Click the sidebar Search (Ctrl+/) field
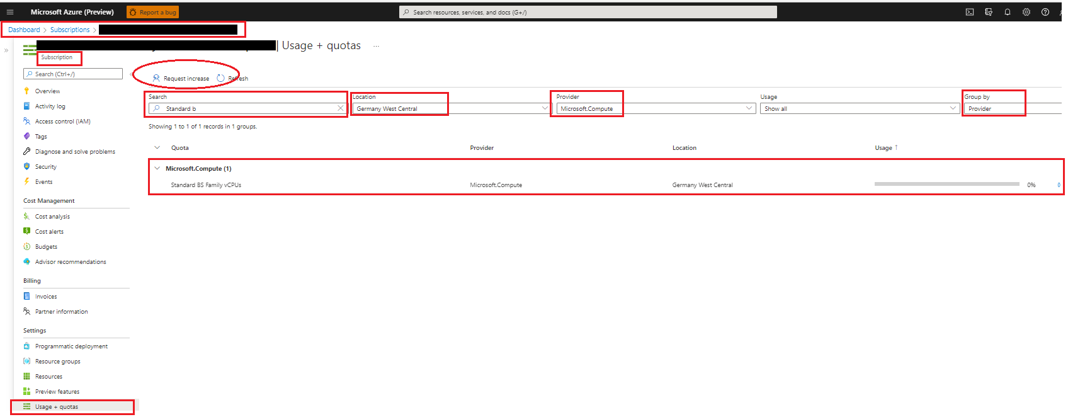The width and height of the screenshot is (1068, 417). point(73,74)
